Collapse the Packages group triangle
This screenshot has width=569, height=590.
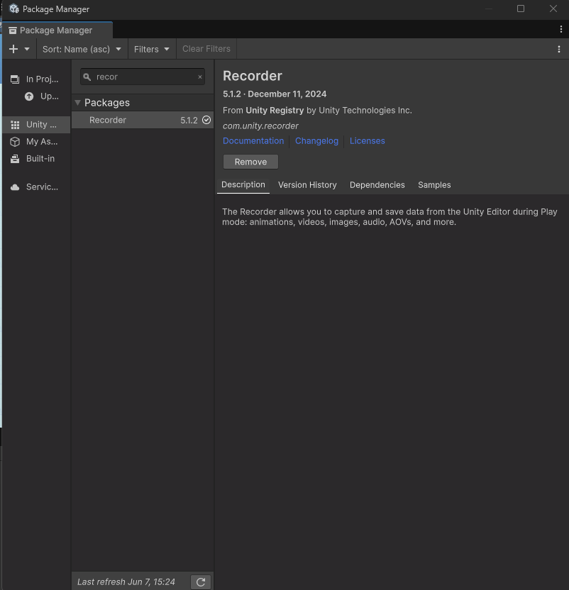pos(77,102)
